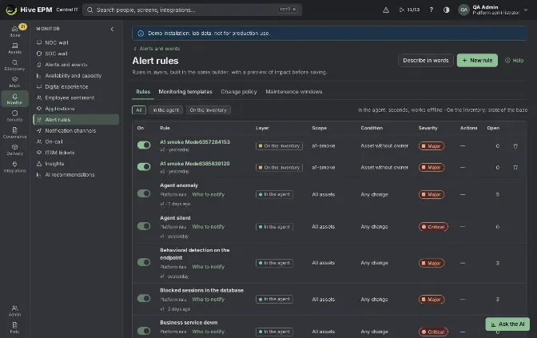The width and height of the screenshot is (537, 338).
Task: Switch to Monitoring templates tab
Action: click(185, 92)
